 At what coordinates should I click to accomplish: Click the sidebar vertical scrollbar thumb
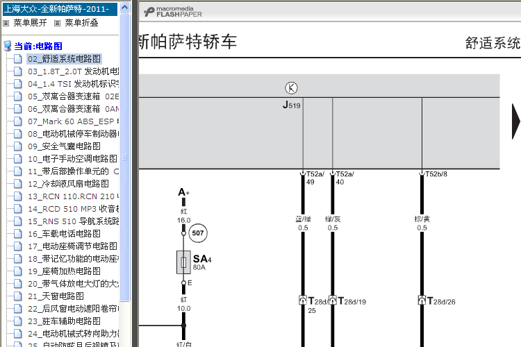[124, 158]
